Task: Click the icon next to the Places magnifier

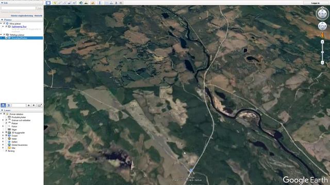Action: click(x=9, y=105)
